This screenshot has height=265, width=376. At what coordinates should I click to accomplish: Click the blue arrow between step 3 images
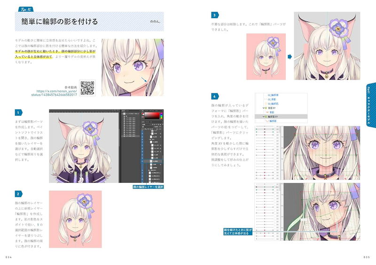click(290, 56)
